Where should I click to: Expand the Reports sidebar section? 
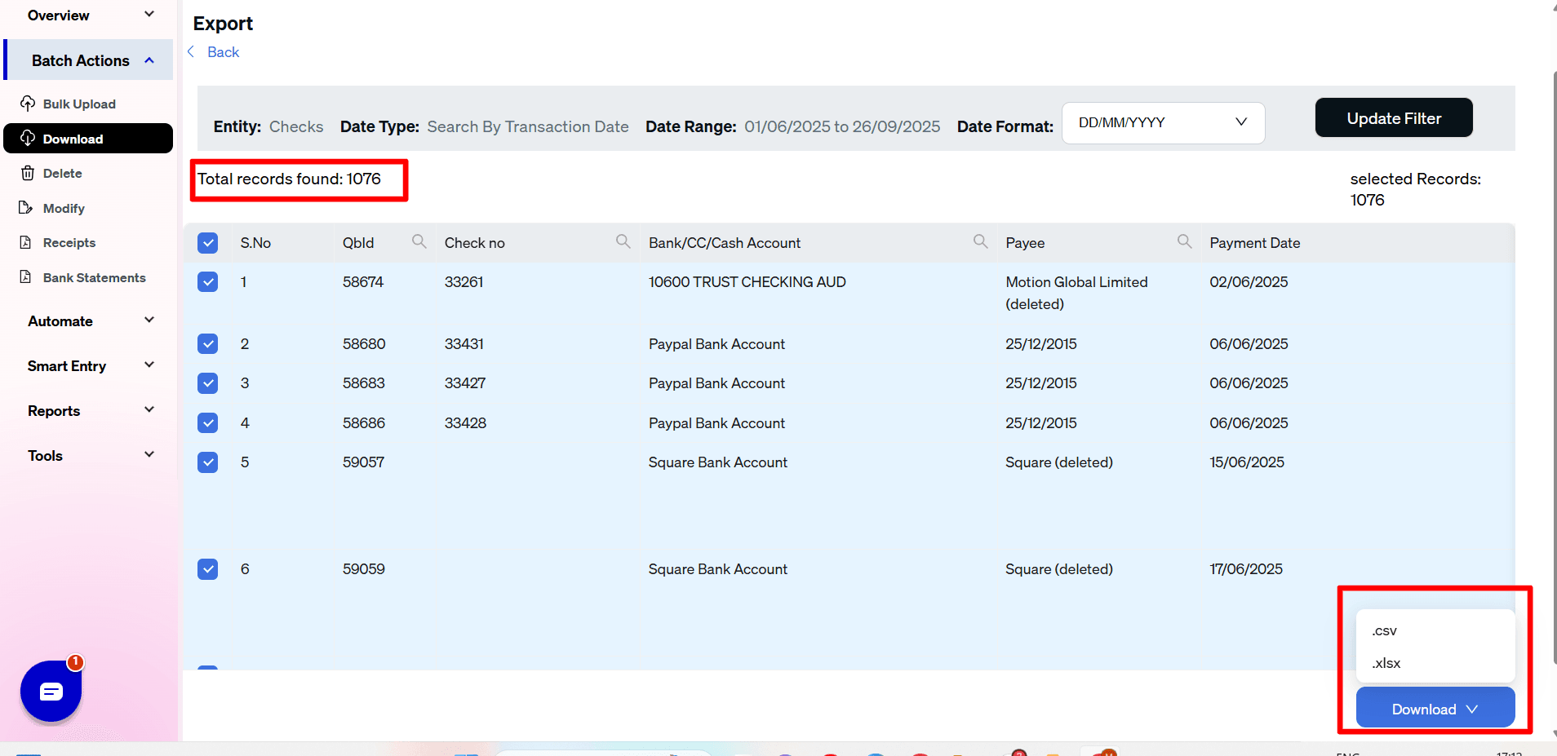coord(90,411)
